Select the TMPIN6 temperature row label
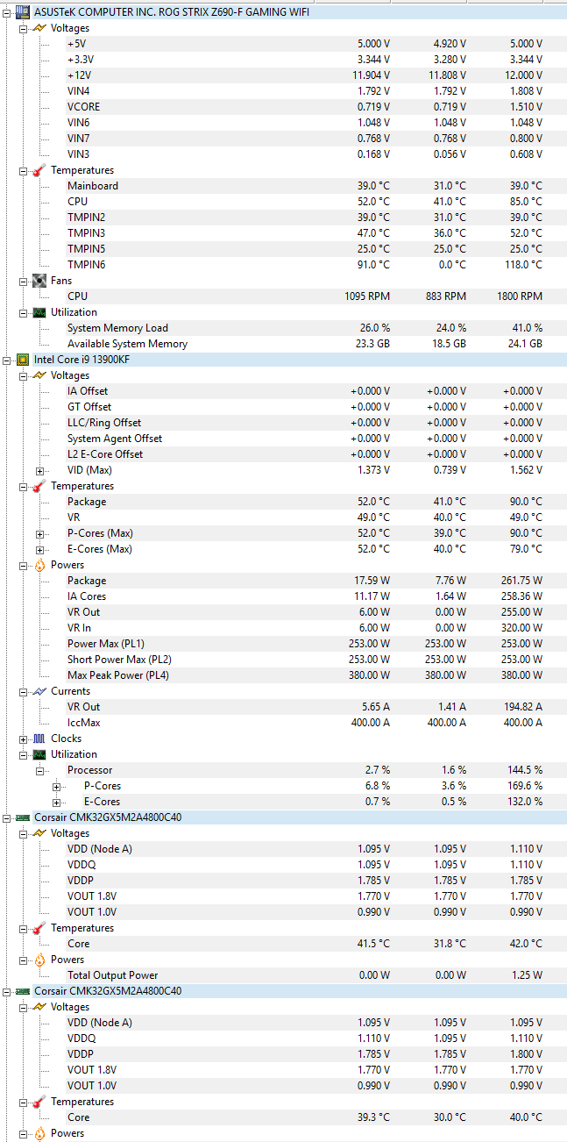Screen dimensions: 567x1142 [86, 265]
